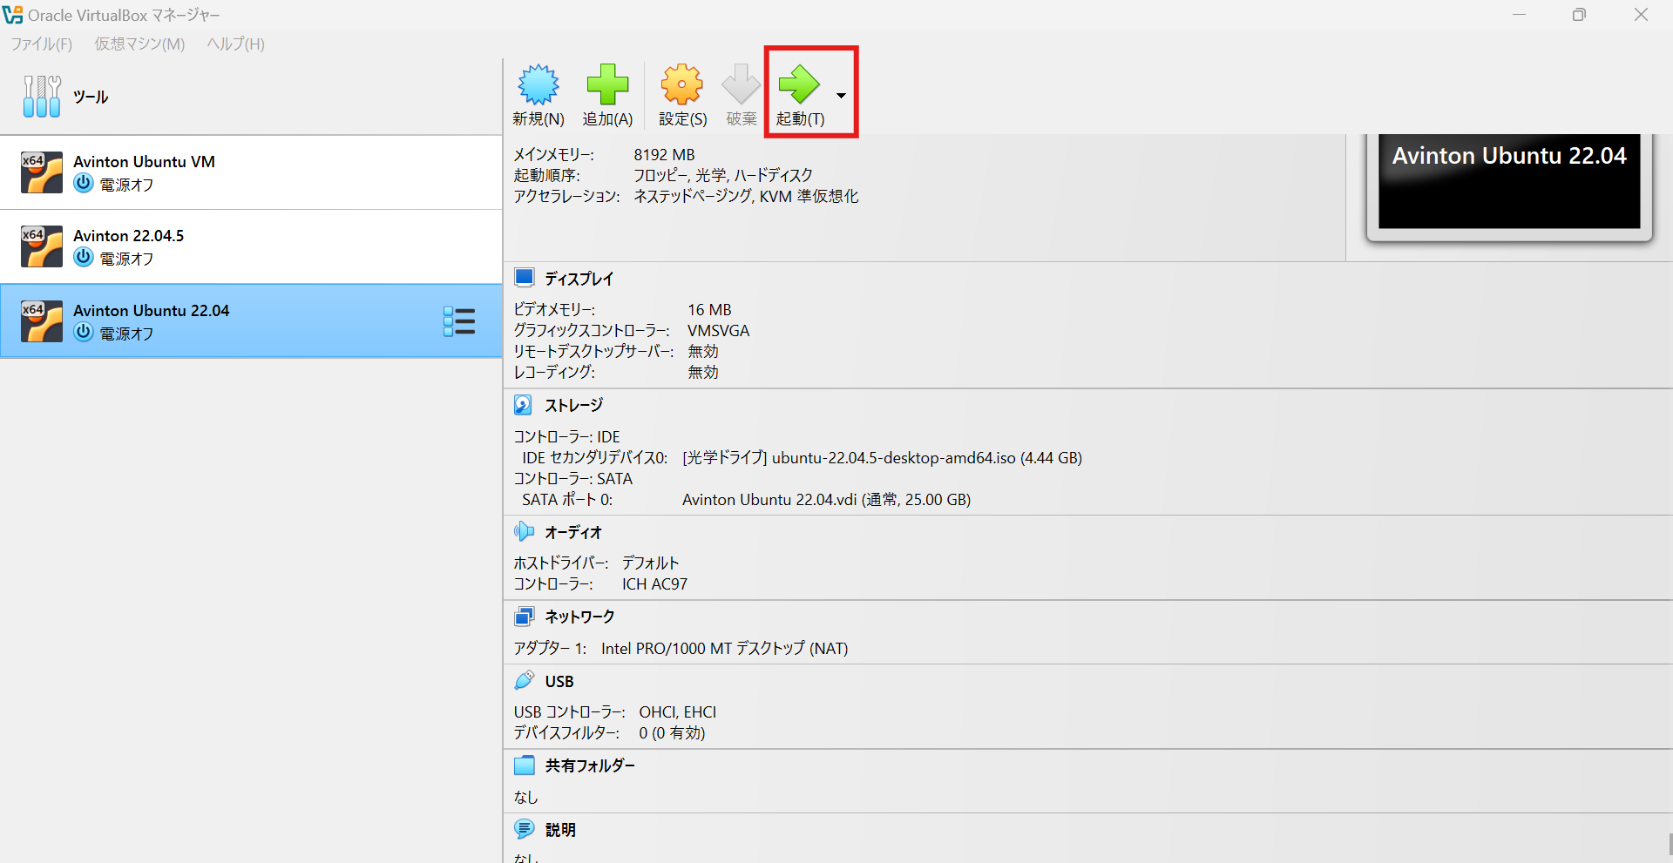Click the 8192 MB main memory value
The image size is (1673, 863).
pyautogui.click(x=664, y=155)
